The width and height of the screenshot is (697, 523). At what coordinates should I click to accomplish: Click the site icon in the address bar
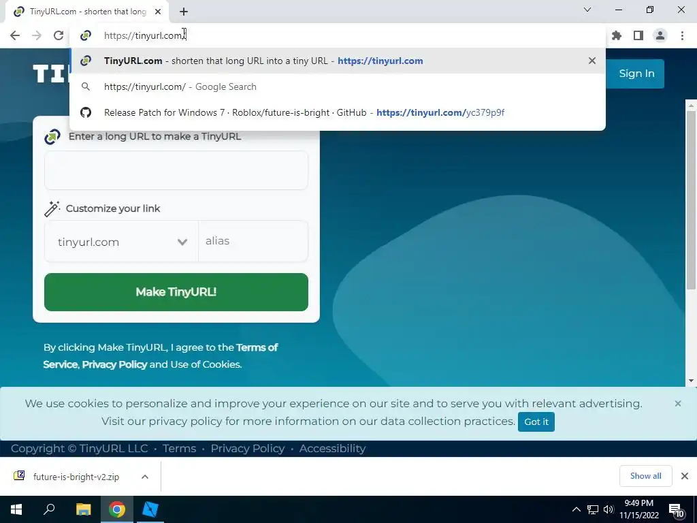tap(86, 35)
